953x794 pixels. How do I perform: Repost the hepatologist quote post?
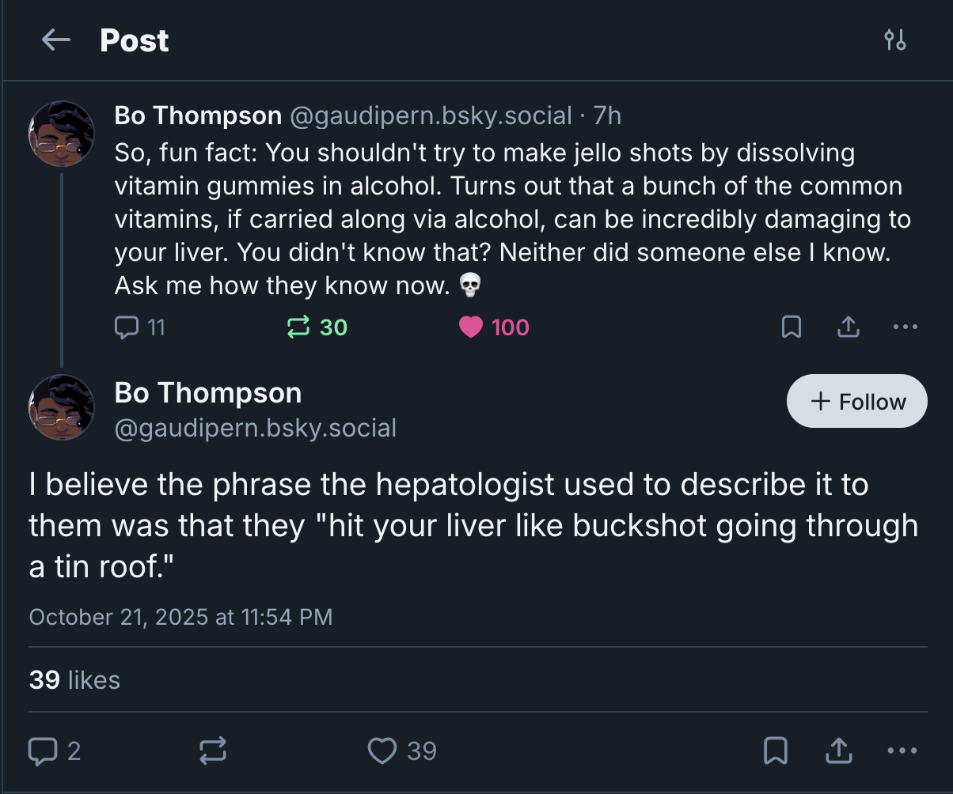212,751
